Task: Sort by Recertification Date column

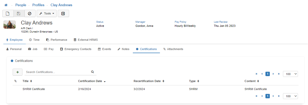Action: point(149,81)
